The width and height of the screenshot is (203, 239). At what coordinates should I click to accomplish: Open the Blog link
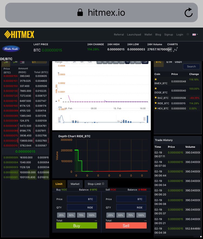pos(158,35)
